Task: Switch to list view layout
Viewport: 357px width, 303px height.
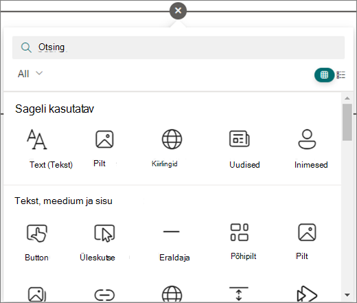Action: [341, 75]
